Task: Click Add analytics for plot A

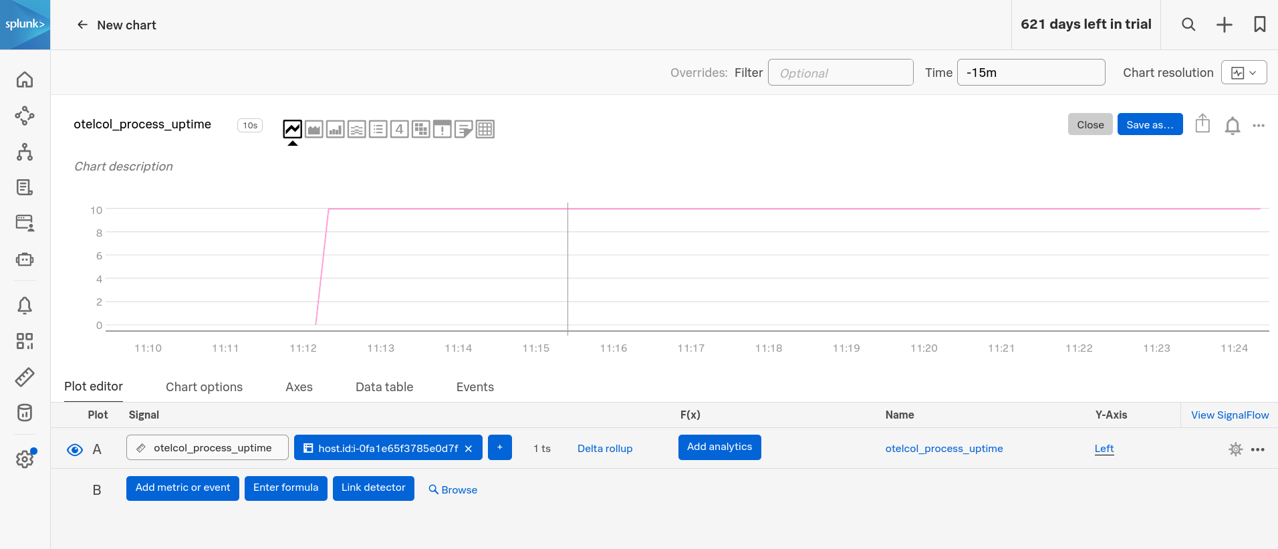Action: point(719,447)
